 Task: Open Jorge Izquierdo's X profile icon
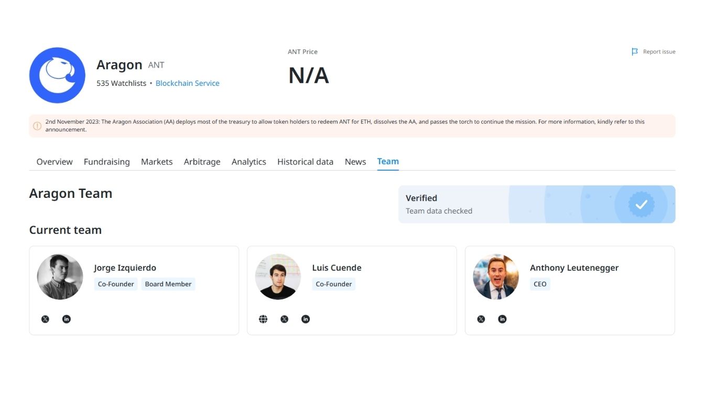[45, 319]
